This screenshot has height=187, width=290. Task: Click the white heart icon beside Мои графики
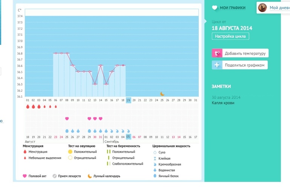[x=214, y=8]
